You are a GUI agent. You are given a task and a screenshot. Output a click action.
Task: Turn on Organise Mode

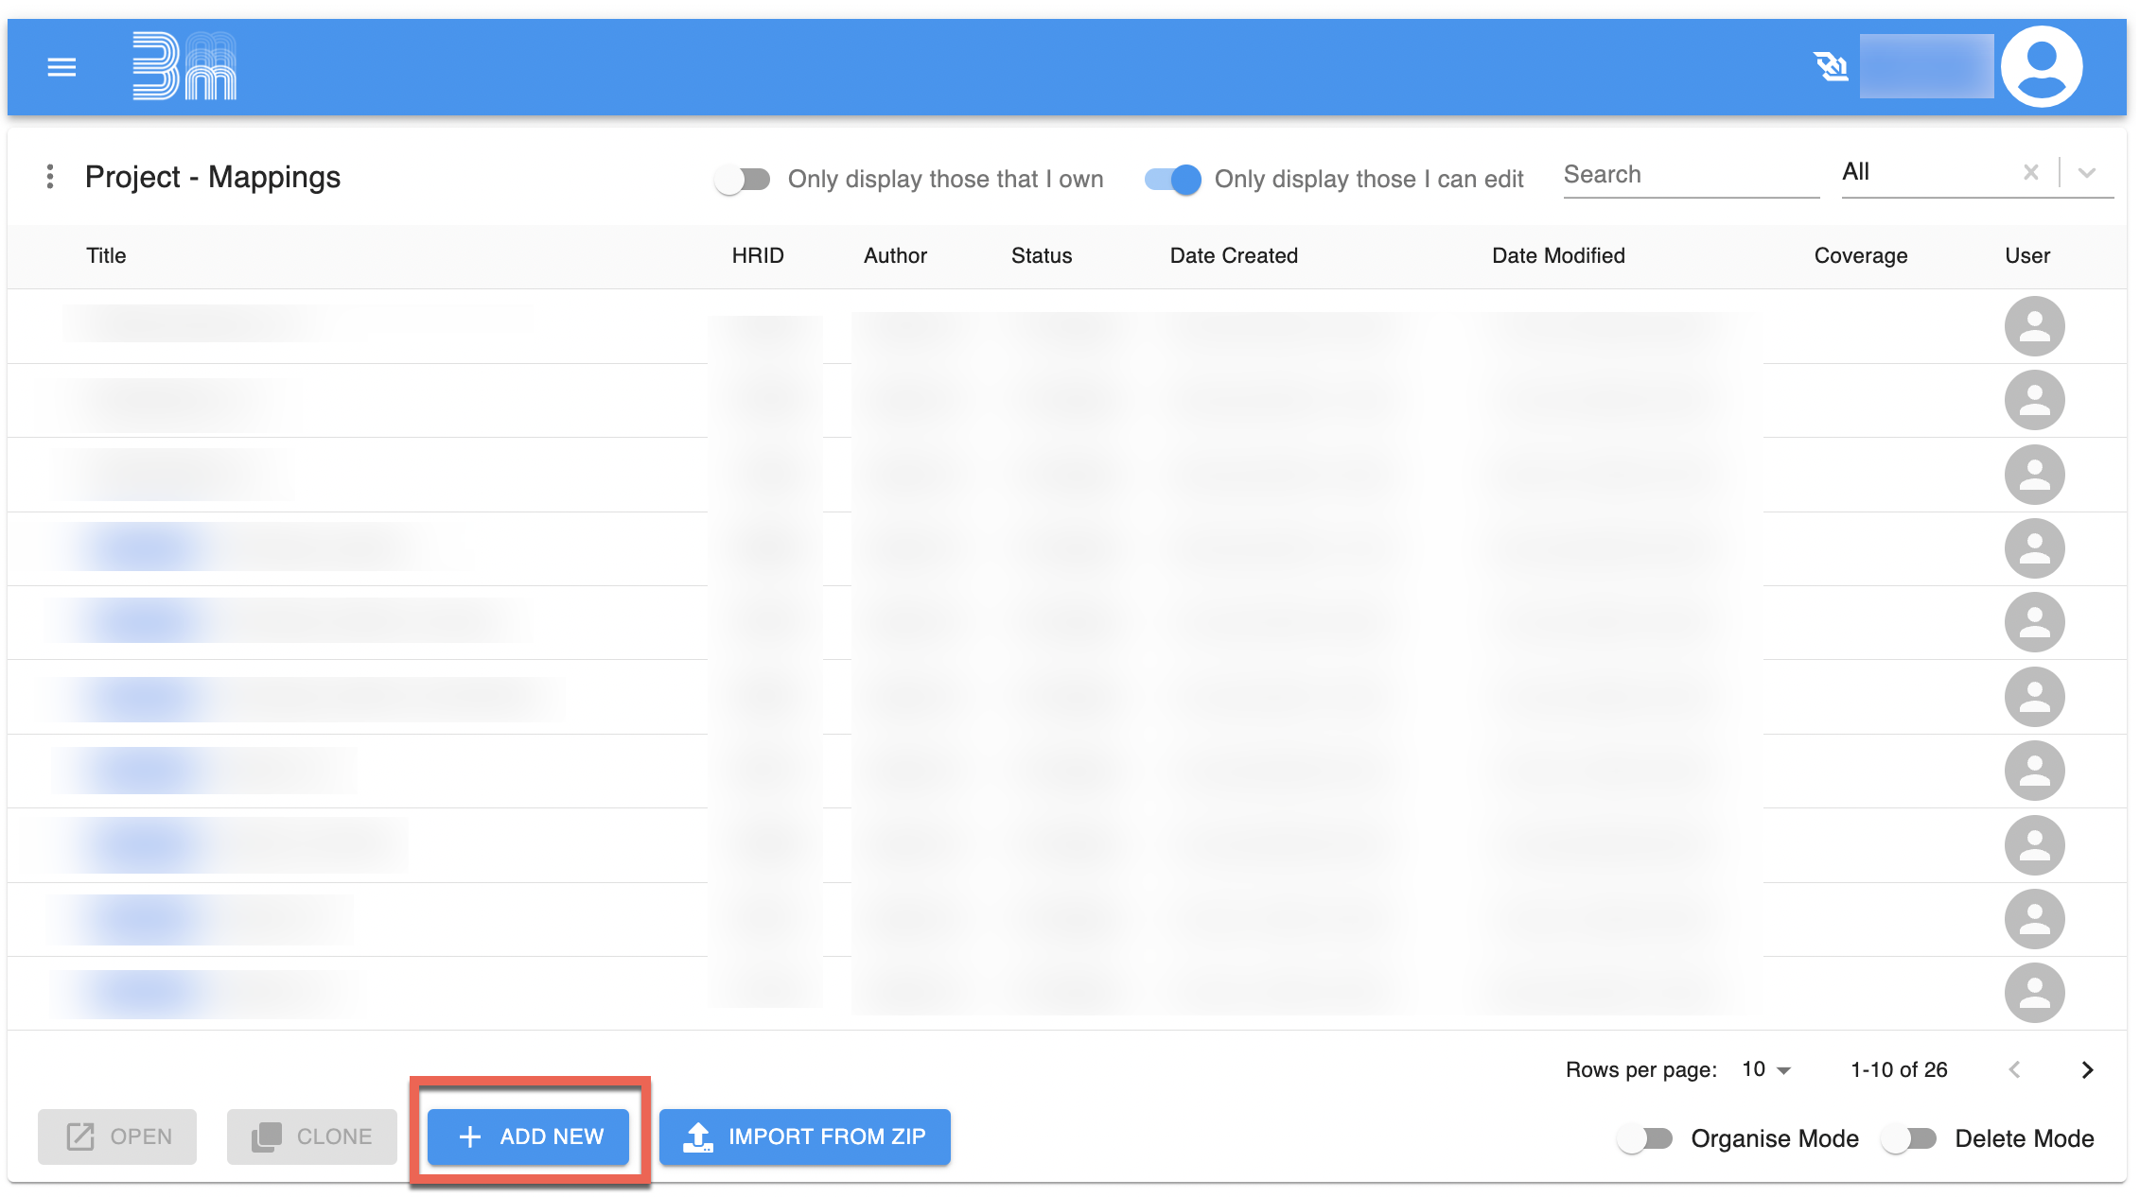tap(1645, 1138)
